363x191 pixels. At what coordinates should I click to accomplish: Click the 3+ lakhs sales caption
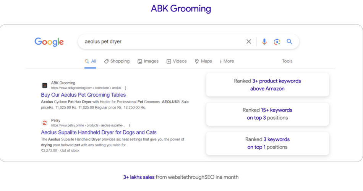pyautogui.click(x=181, y=177)
